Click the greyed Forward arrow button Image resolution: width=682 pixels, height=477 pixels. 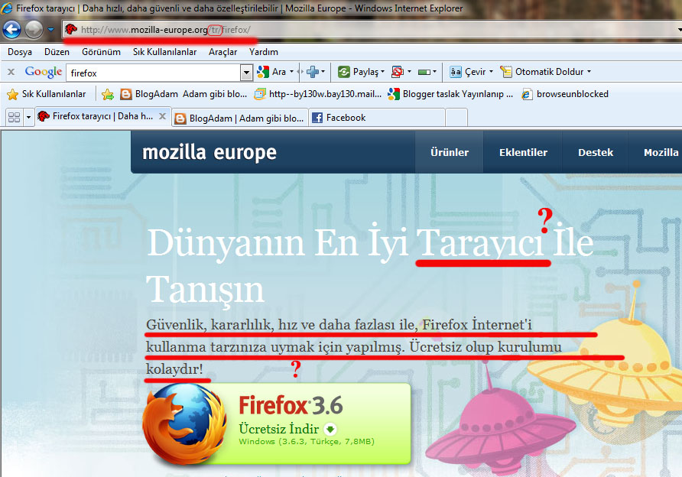click(x=34, y=30)
